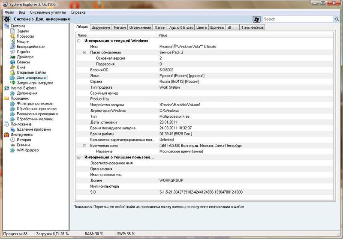343x239 pixels.
Task: Click the Система computer icon in tree
Action: coord(6,26)
